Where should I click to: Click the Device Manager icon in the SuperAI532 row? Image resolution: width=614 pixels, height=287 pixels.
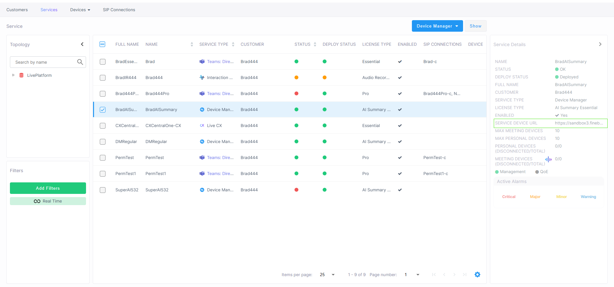202,190
